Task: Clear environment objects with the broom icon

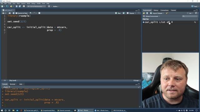Action: [x=167, y=13]
